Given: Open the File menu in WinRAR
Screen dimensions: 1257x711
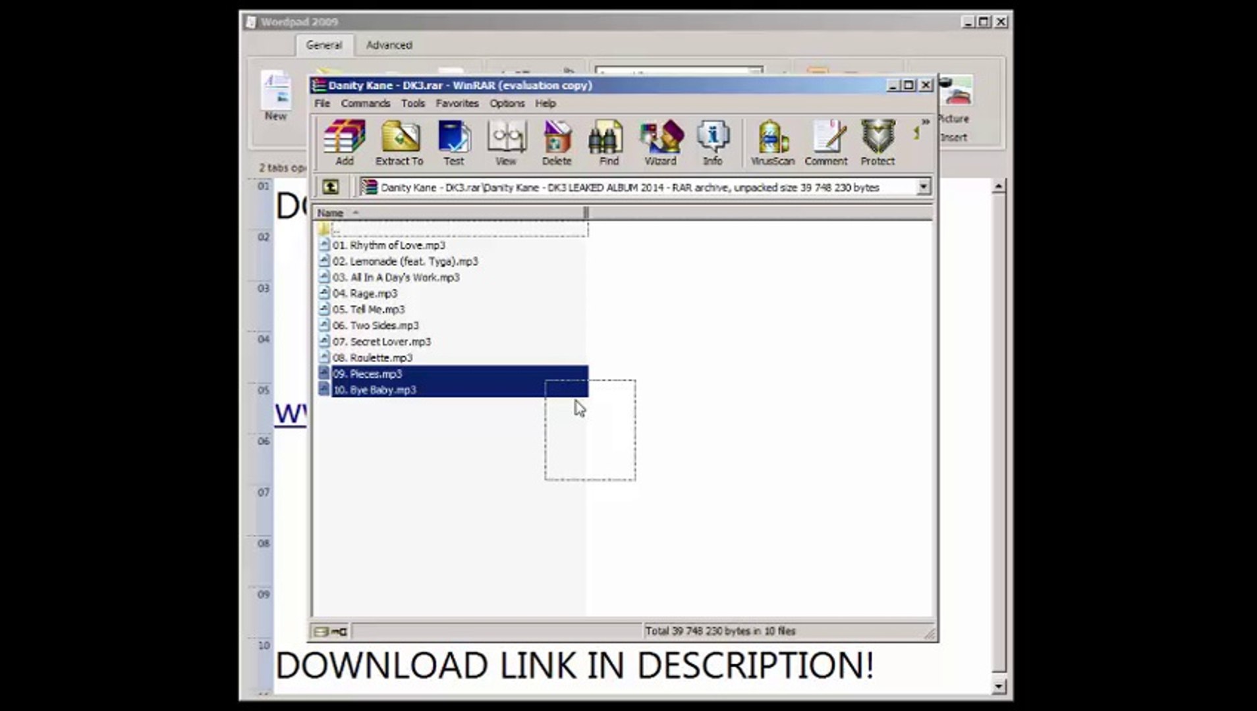Looking at the screenshot, I should click(x=322, y=103).
